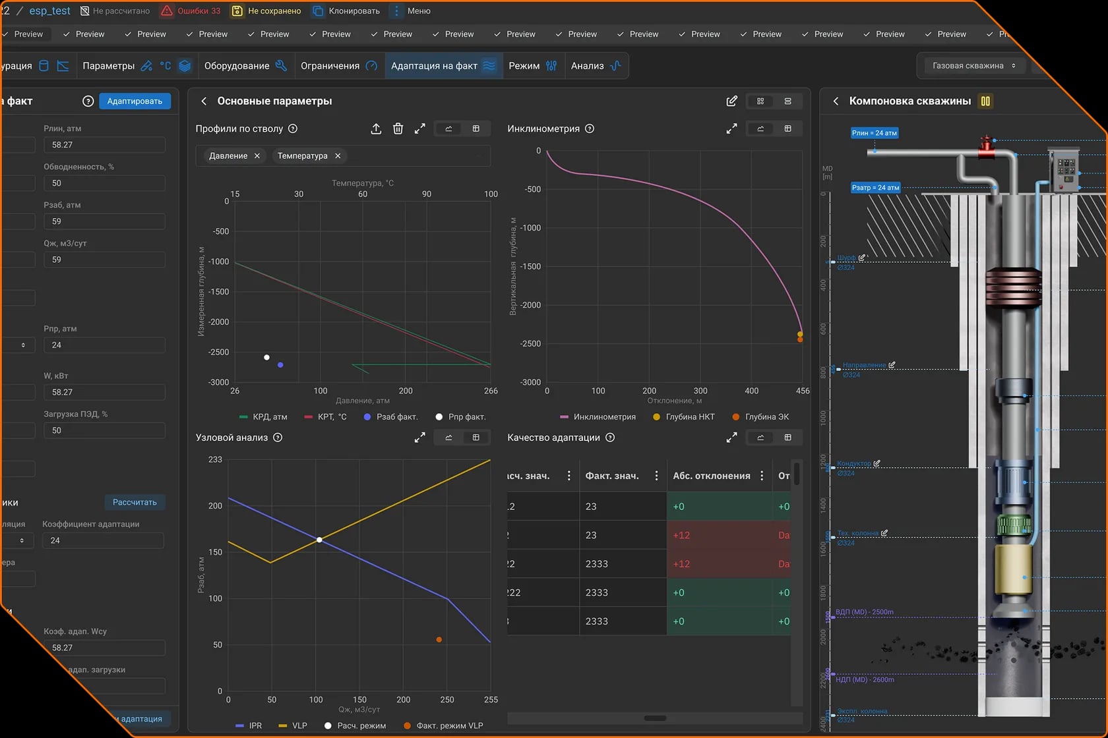The width and height of the screenshot is (1108, 738).
Task: Switch to Параметры tab
Action: tap(136, 66)
